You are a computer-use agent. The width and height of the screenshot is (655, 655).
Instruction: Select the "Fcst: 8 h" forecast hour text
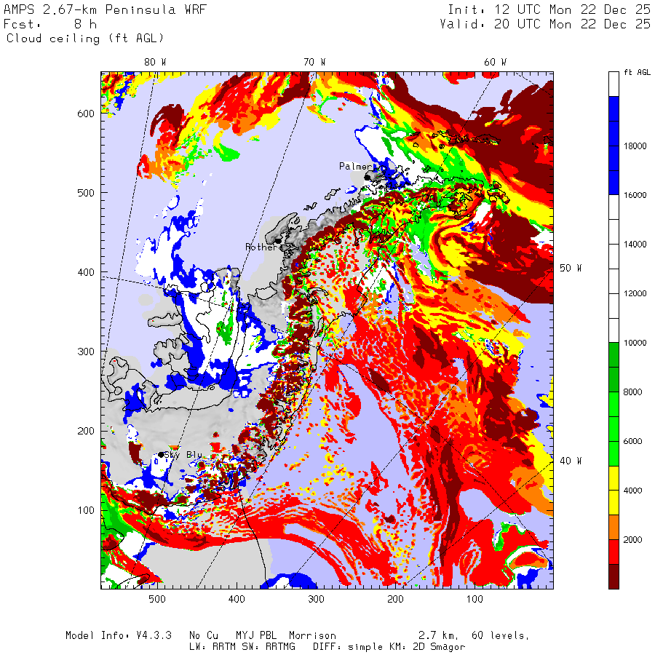coord(50,24)
